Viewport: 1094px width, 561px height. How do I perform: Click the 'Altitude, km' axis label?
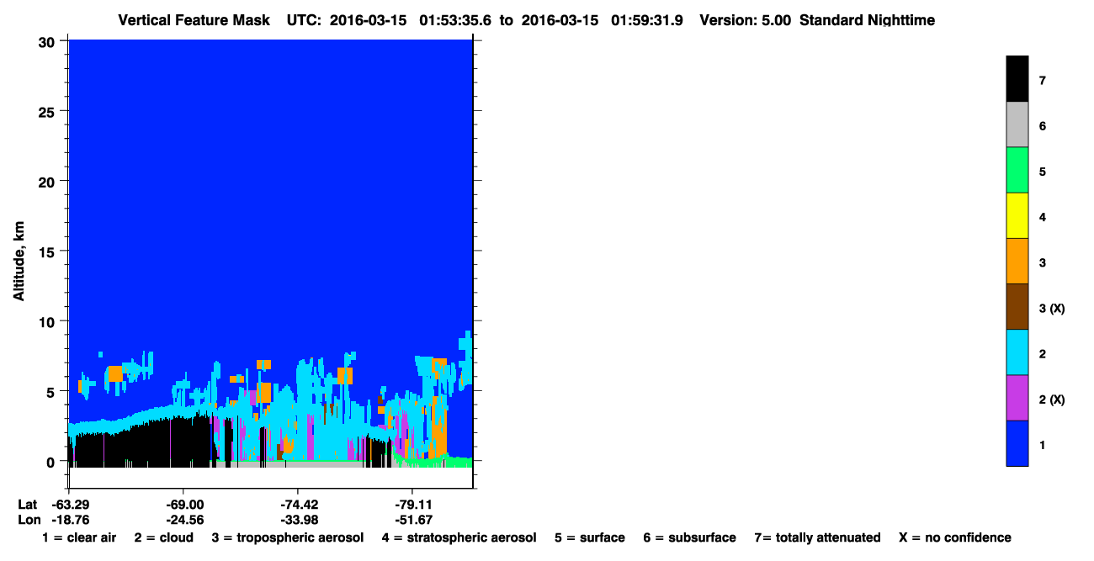[19, 262]
